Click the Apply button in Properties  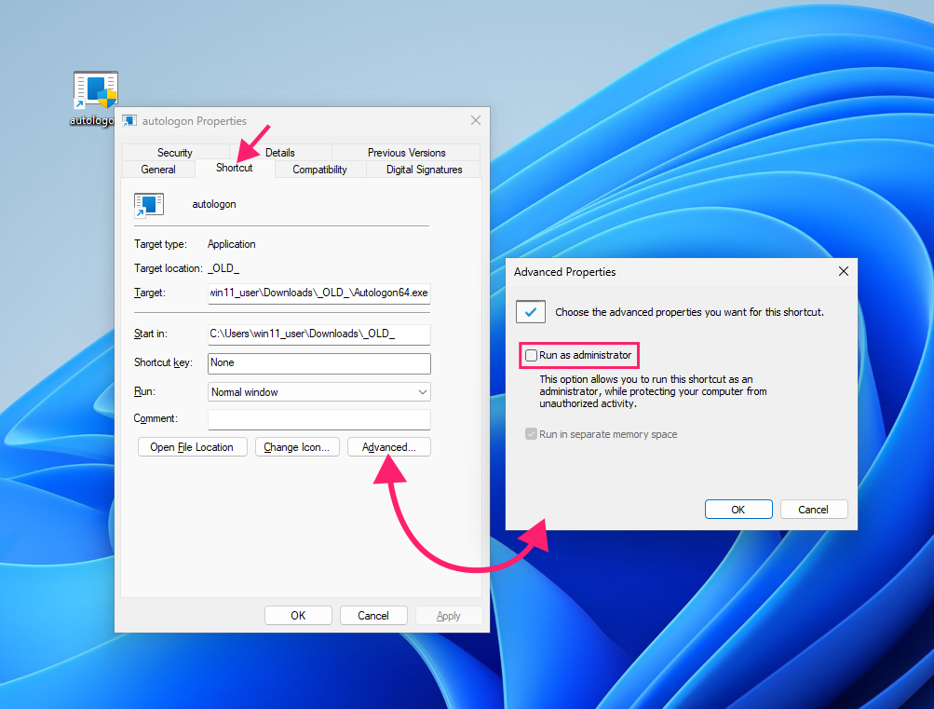(449, 616)
